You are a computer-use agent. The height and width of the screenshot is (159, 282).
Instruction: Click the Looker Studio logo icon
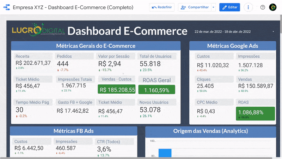6,7
